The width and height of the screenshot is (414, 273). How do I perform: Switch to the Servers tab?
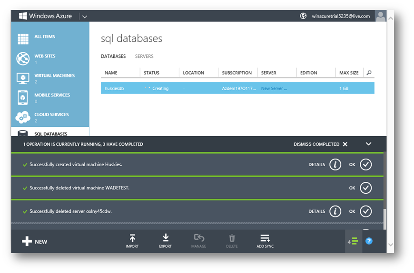[144, 56]
